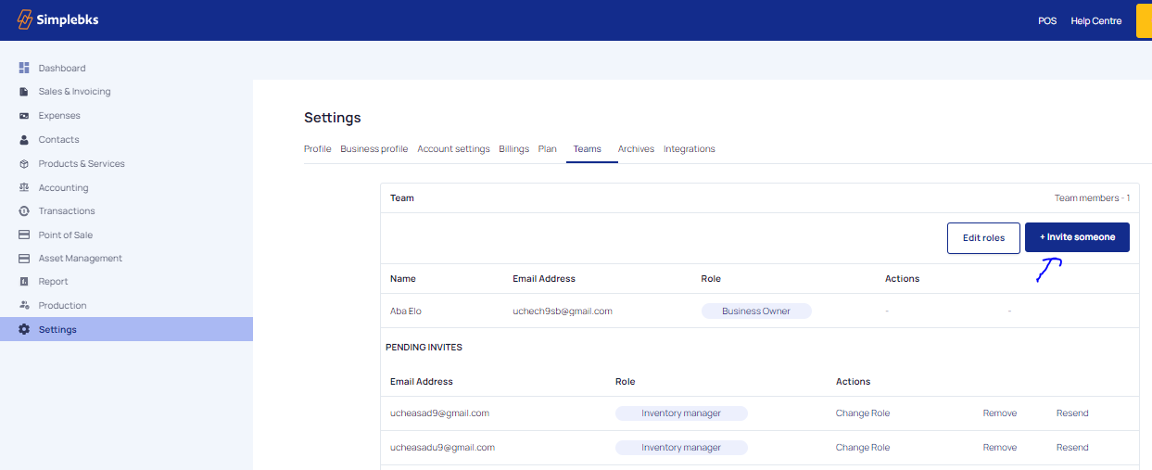This screenshot has height=470, width=1152.
Task: Click the Settings gear icon in sidebar
Action: (x=24, y=330)
